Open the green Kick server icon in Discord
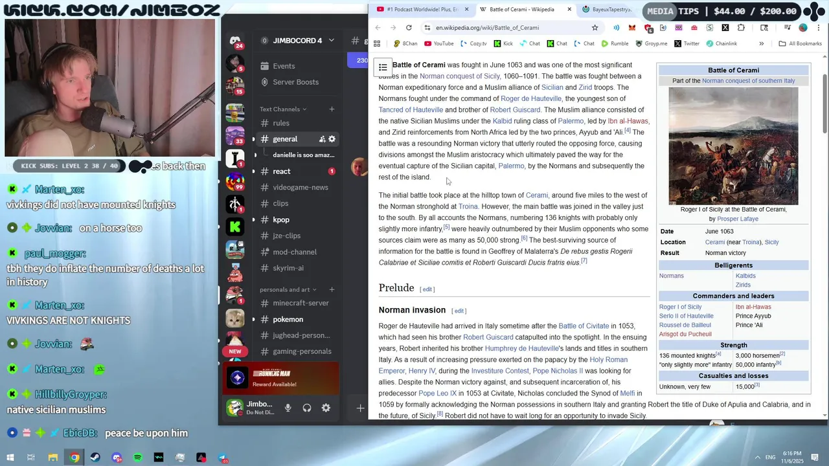The height and width of the screenshot is (466, 829). pos(235,227)
